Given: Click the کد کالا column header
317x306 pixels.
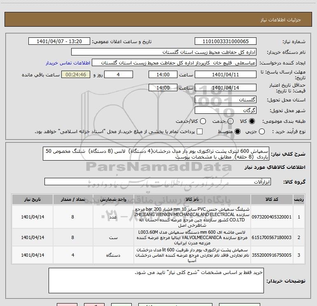Looking at the screenshot, I should tap(272, 200).
